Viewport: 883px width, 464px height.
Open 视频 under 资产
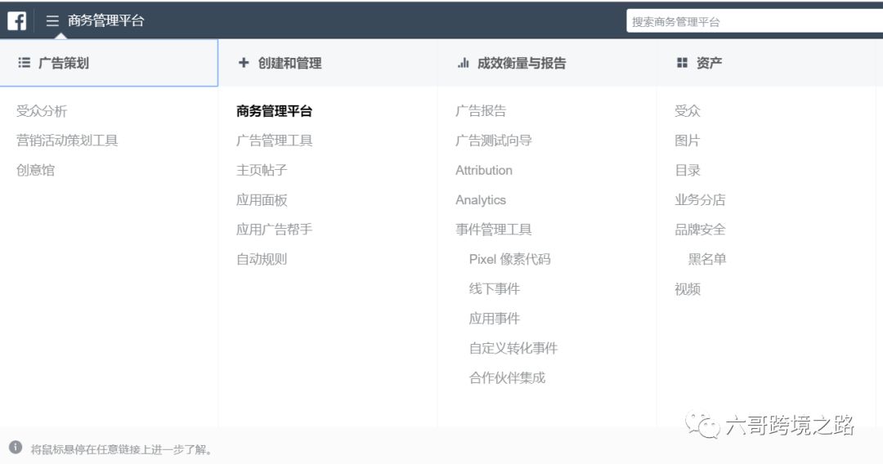coord(688,288)
